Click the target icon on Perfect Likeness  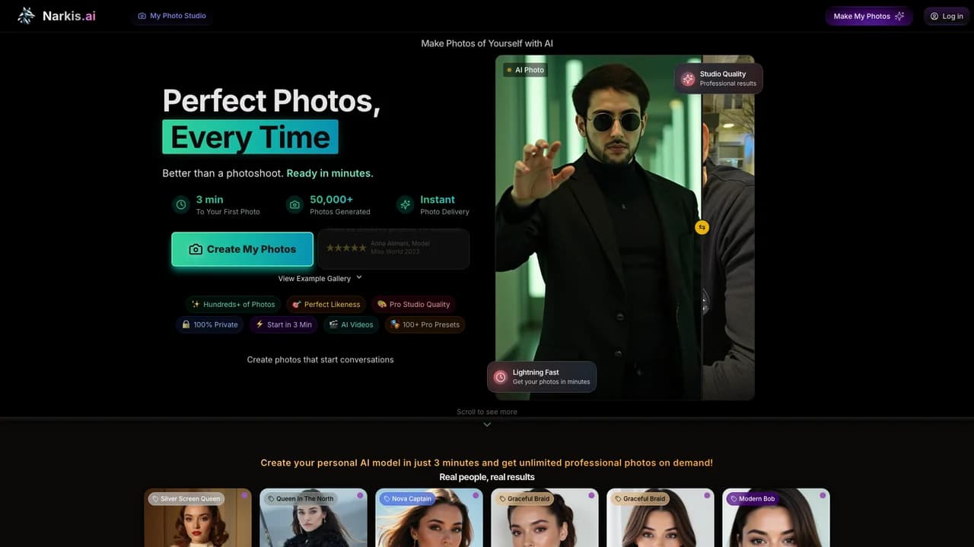coord(297,305)
